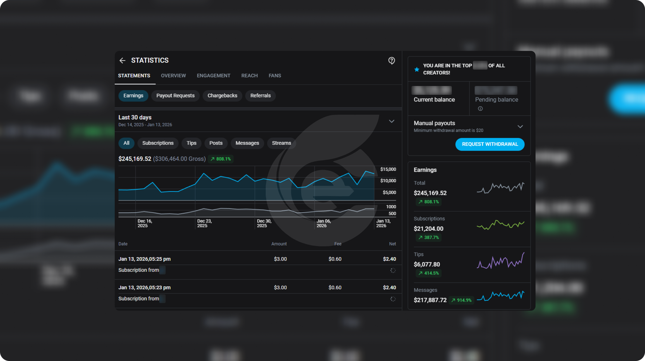Select the All earnings filter
The image size is (645, 361).
126,143
